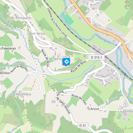Click the Impasse de la Planche Lachal label
Viewport: 133px width, 133px height.
[x=57, y=22]
